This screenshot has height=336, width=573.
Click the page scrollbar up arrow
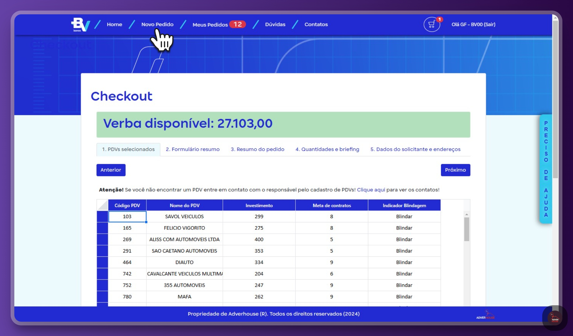point(555,18)
